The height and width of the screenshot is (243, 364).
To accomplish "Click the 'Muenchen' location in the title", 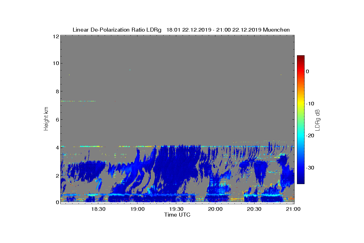I will (276, 30).
